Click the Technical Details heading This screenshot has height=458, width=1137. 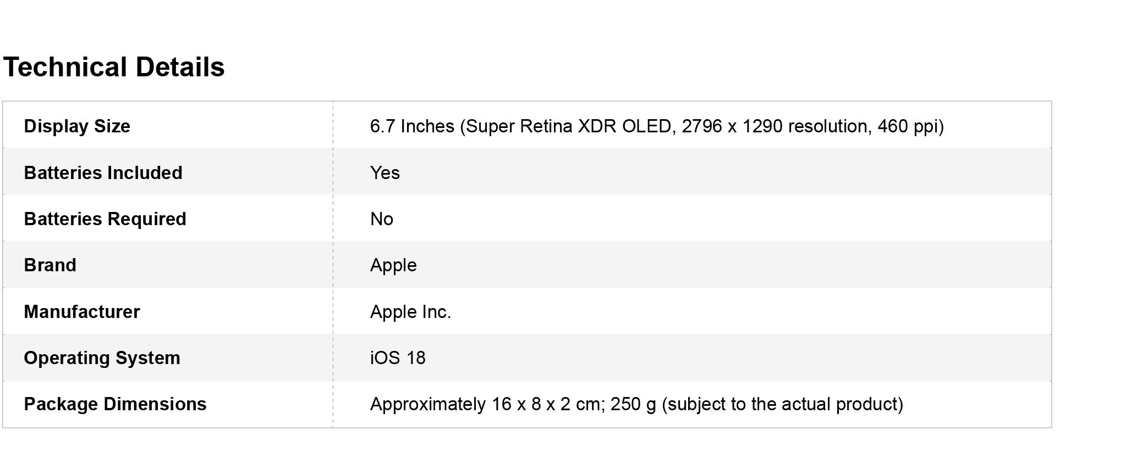pyautogui.click(x=114, y=68)
